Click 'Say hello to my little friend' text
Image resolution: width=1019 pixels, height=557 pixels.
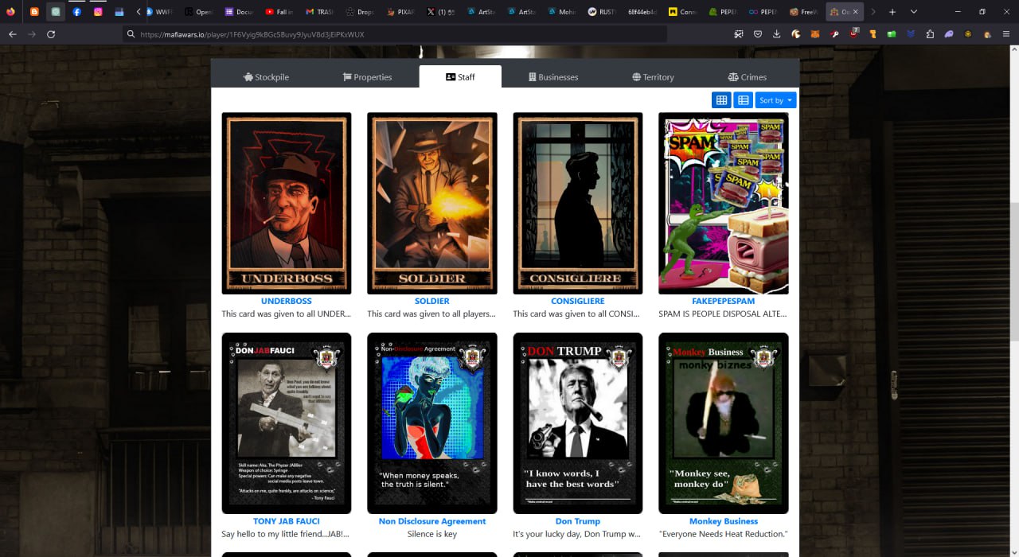pos(287,534)
